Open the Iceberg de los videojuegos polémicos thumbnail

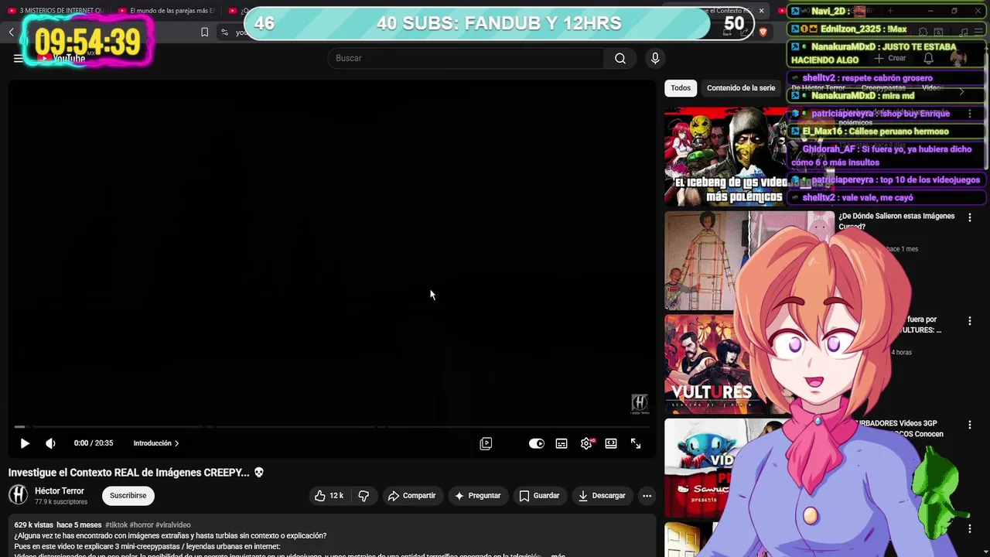pyautogui.click(x=725, y=156)
